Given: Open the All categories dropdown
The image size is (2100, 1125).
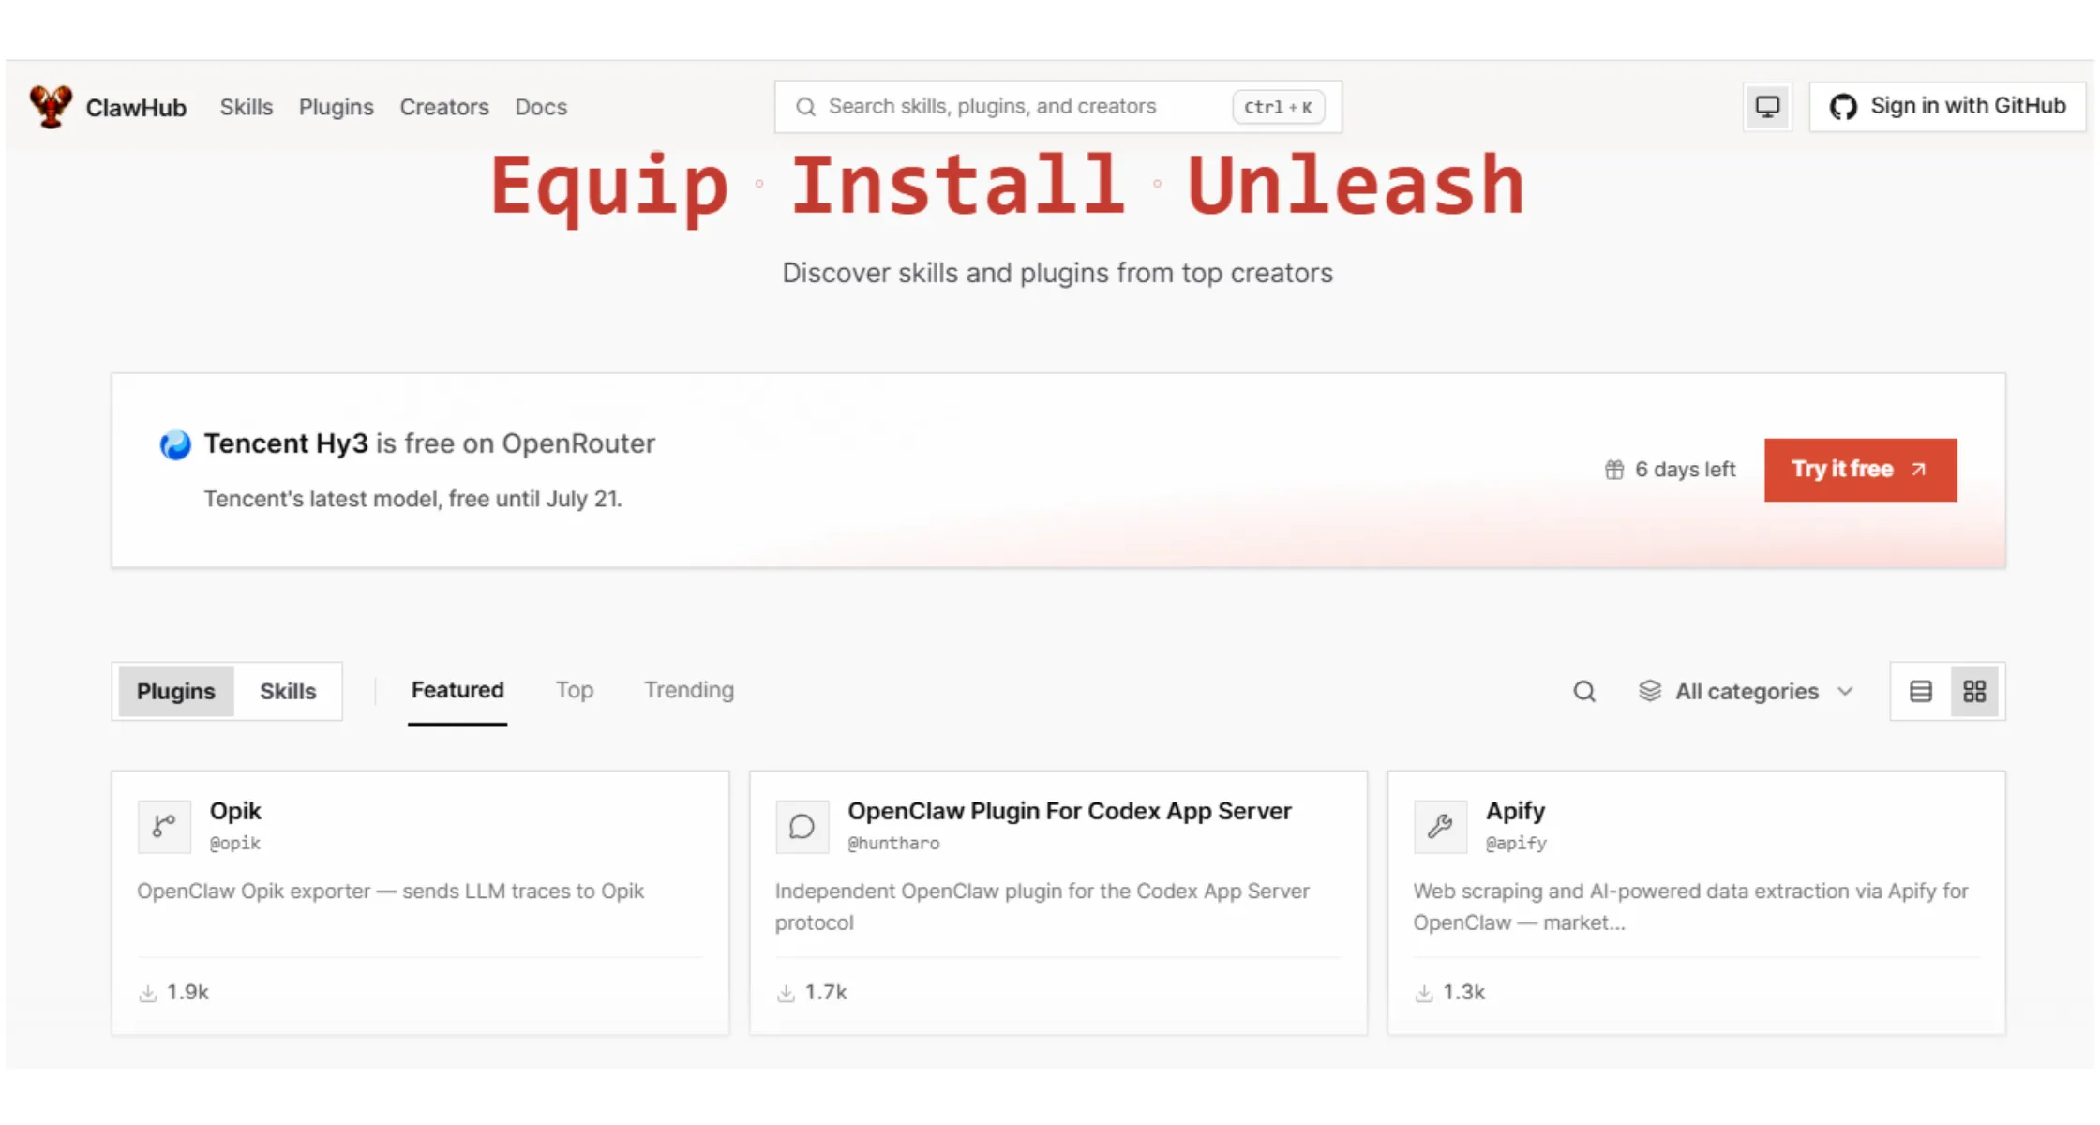Looking at the screenshot, I should pyautogui.click(x=1747, y=692).
